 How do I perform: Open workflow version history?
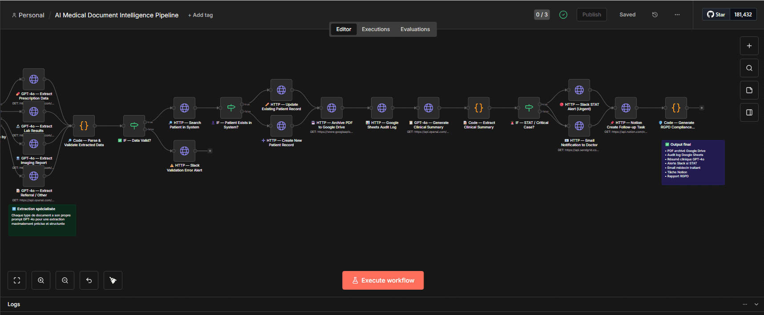655,15
